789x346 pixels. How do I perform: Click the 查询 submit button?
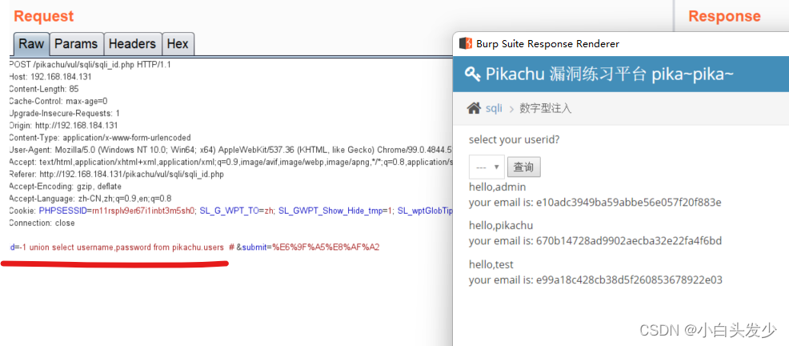point(524,167)
